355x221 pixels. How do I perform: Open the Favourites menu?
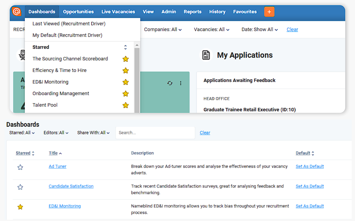[245, 12]
